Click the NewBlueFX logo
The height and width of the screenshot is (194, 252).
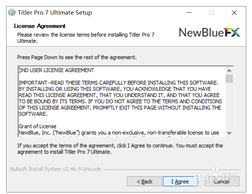(x=210, y=32)
